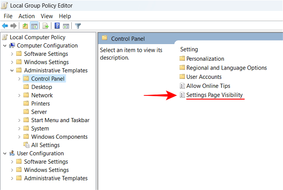The image size is (283, 190).
Task: Open the View menu
Action: (x=47, y=16)
